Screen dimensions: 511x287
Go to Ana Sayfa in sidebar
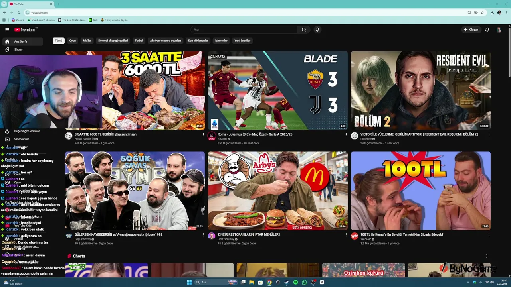23,41
